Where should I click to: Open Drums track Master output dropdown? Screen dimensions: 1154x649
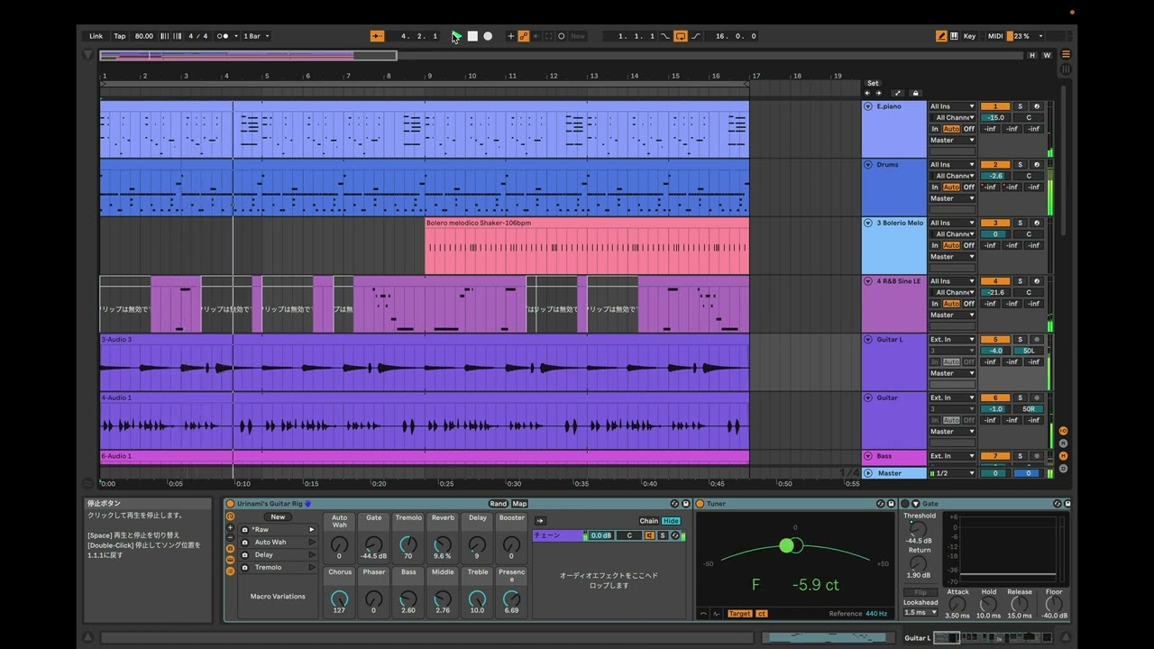tap(952, 198)
